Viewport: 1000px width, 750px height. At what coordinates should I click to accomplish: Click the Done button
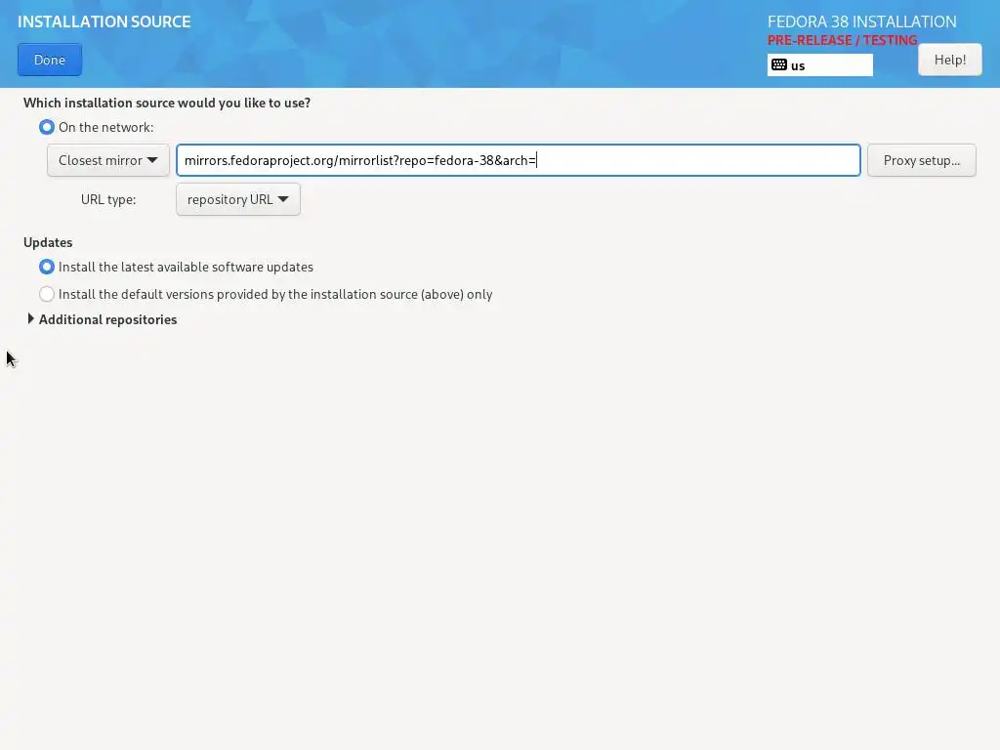coord(50,60)
